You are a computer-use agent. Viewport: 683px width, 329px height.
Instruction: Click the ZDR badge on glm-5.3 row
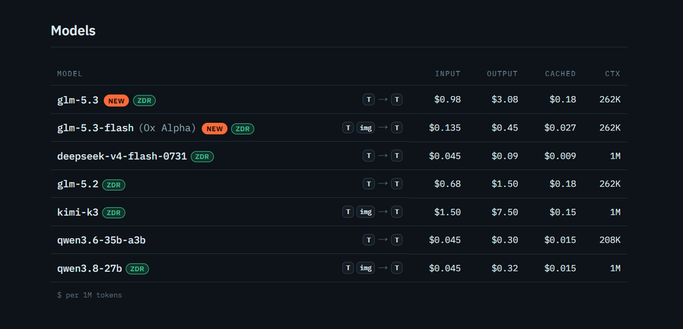coord(144,101)
